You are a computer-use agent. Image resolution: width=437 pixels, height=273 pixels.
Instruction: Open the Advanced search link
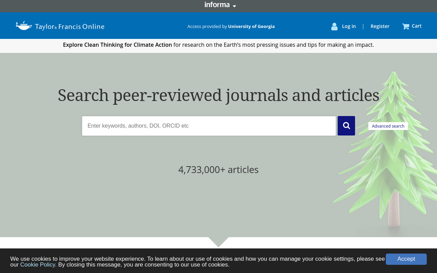[388, 126]
